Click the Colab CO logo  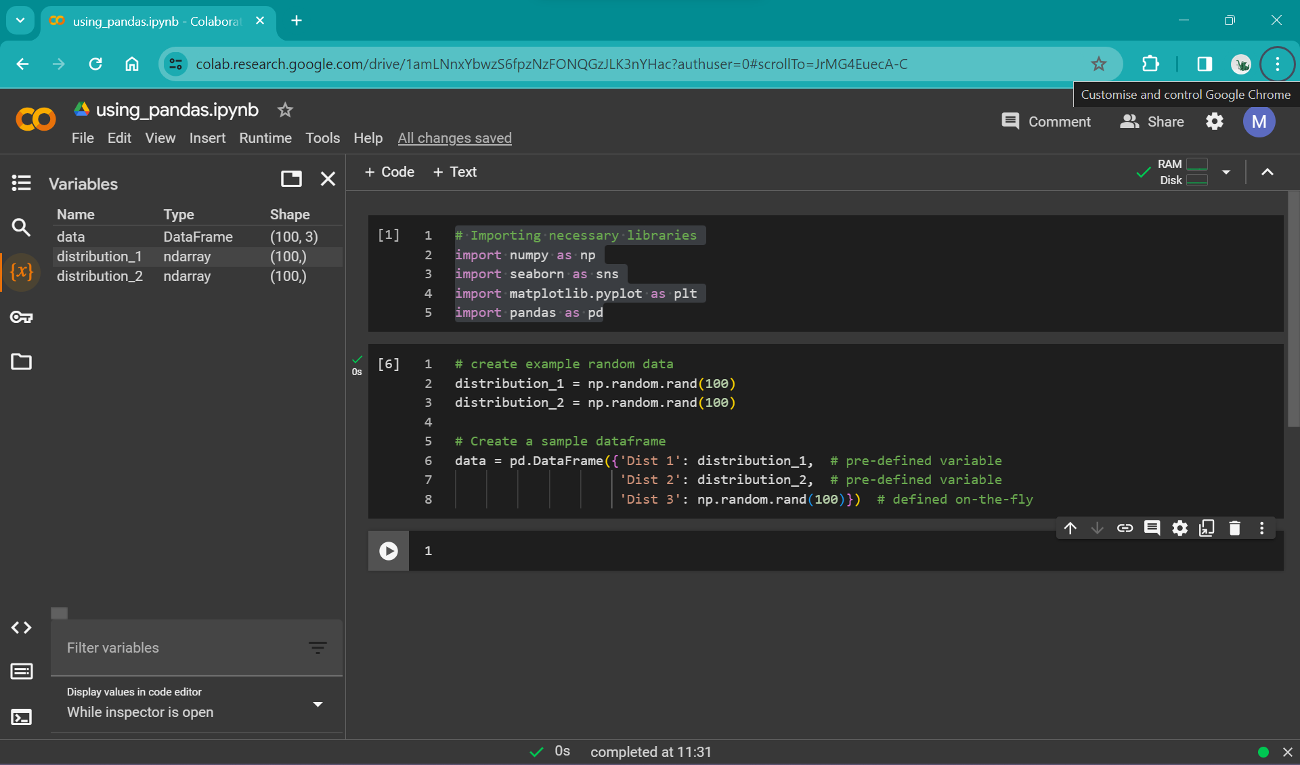[x=35, y=120]
